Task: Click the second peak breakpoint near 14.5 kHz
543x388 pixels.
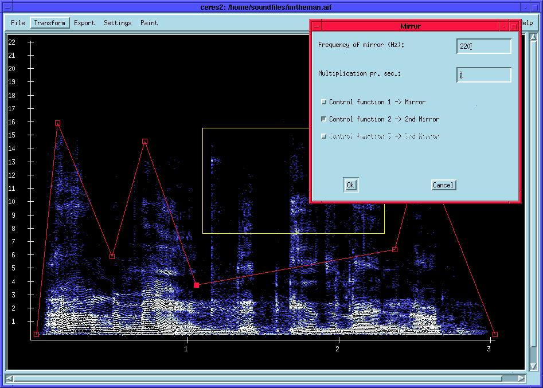Action: pos(144,141)
